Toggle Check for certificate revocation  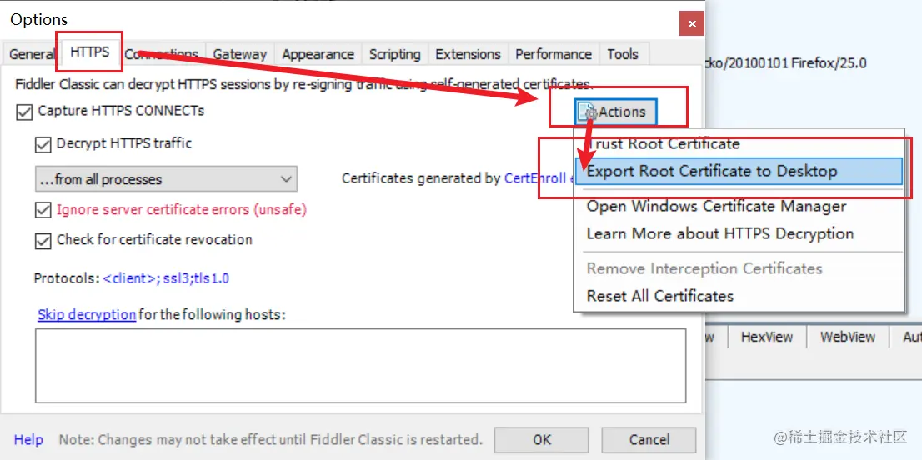coord(43,241)
